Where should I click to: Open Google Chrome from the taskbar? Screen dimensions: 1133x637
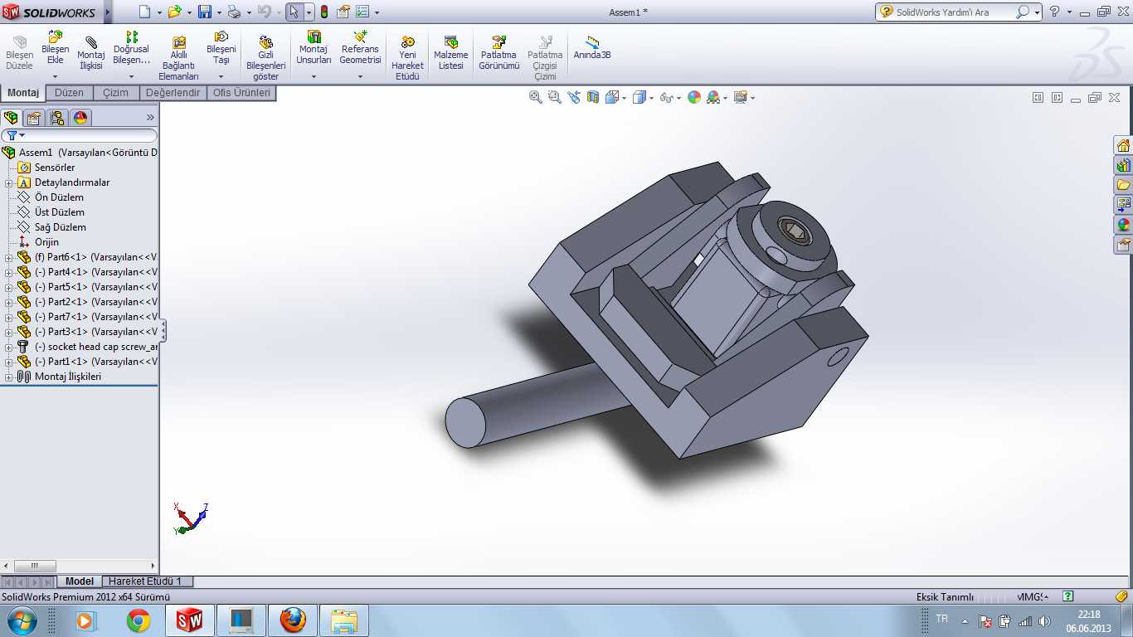point(139,620)
